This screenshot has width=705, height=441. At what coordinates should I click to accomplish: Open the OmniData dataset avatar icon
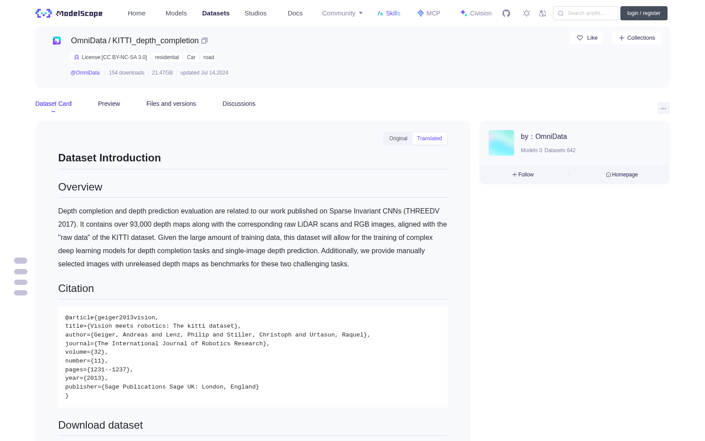(x=57, y=41)
